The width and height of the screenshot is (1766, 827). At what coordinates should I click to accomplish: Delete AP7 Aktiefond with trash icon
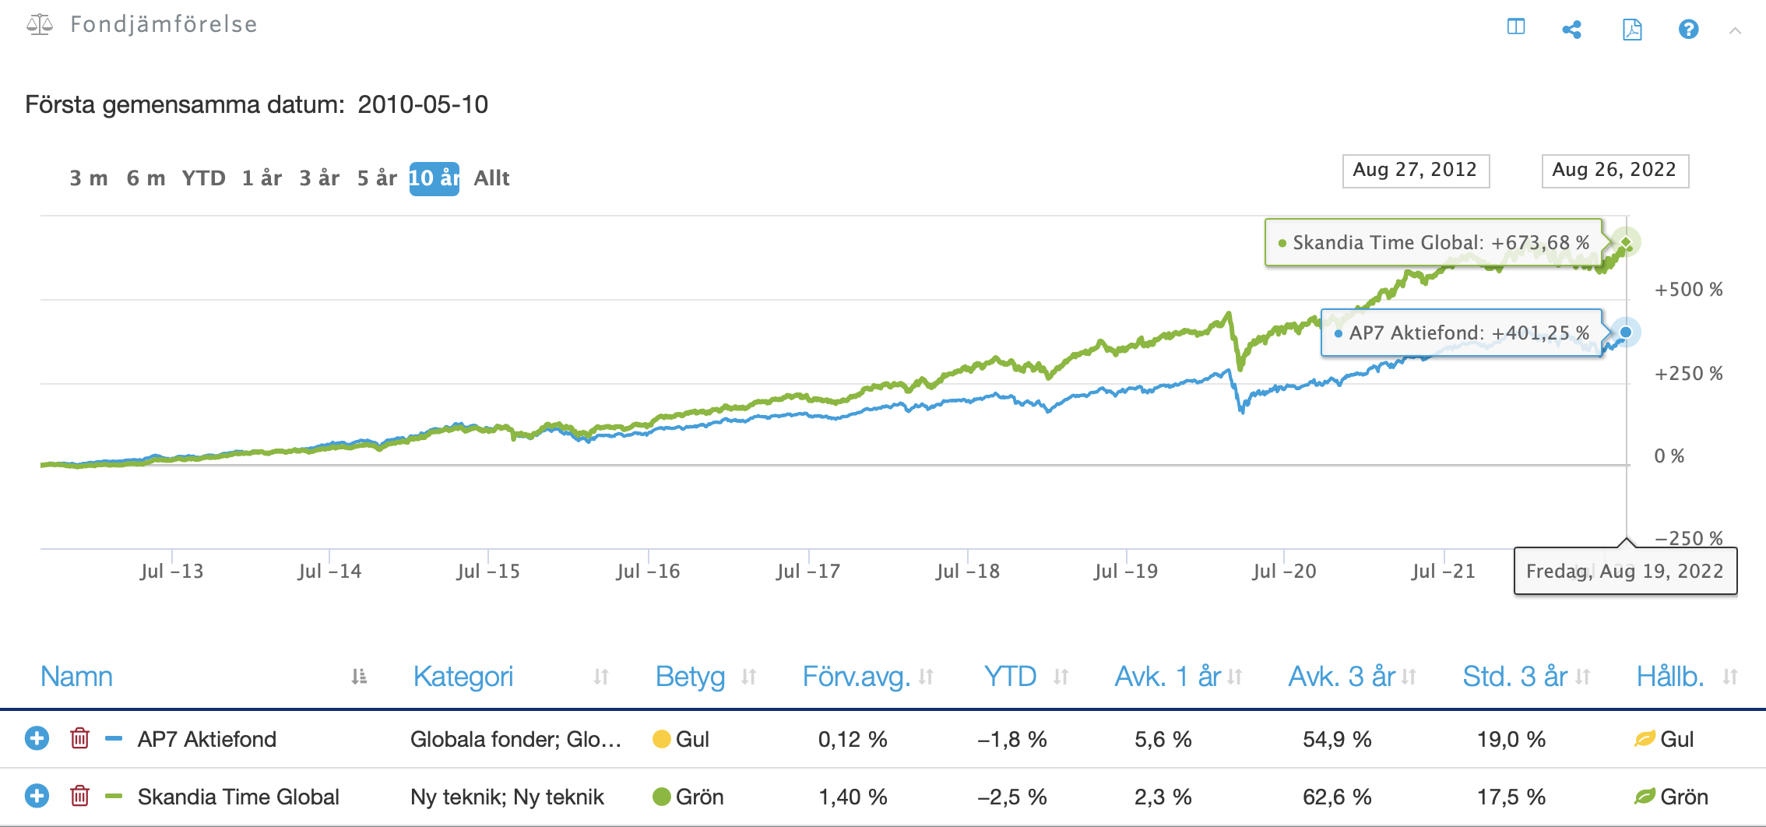(x=79, y=737)
